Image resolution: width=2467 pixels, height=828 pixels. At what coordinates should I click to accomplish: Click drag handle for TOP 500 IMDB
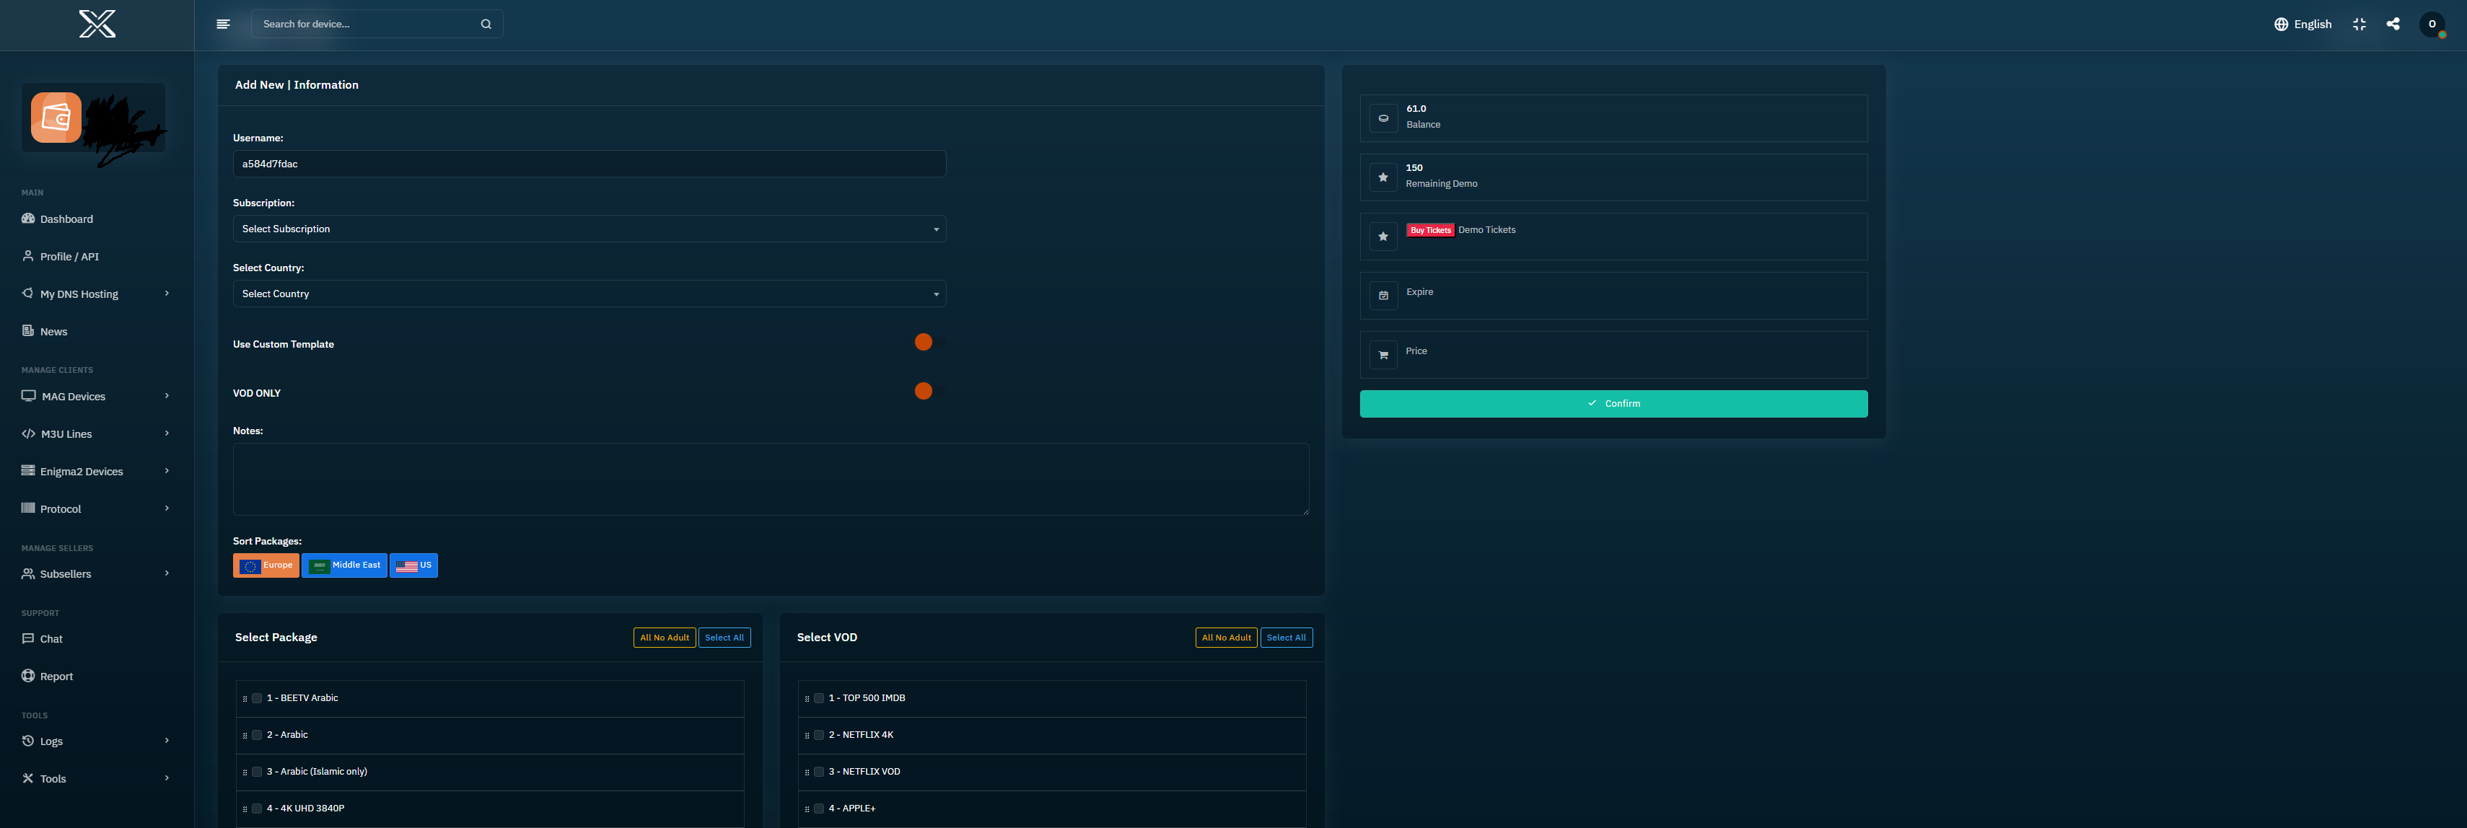[807, 699]
